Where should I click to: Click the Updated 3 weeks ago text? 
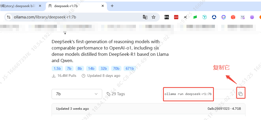72,109
